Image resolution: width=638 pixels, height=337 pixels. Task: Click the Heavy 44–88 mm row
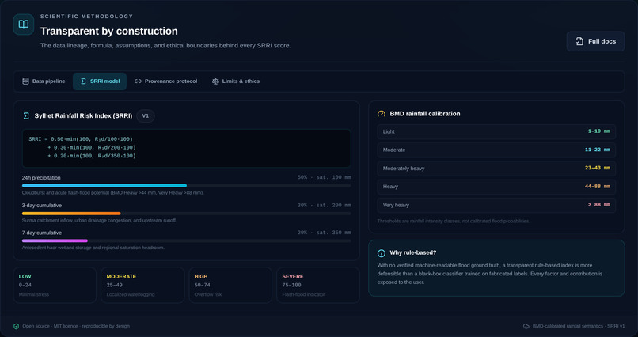(496, 187)
